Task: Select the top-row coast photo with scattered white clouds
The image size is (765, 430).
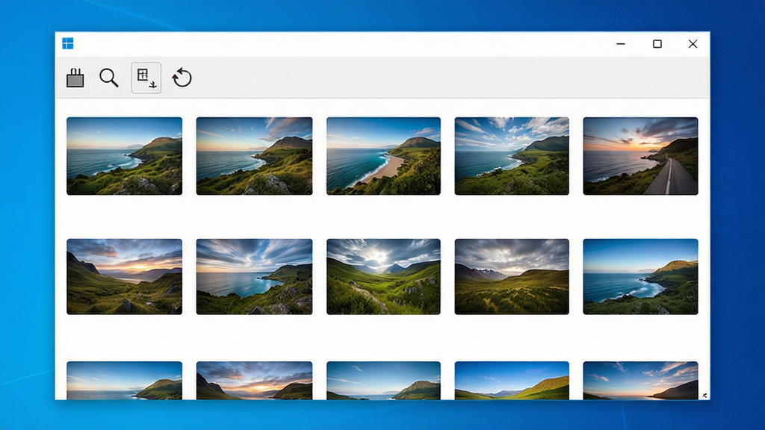Action: pyautogui.click(x=512, y=156)
